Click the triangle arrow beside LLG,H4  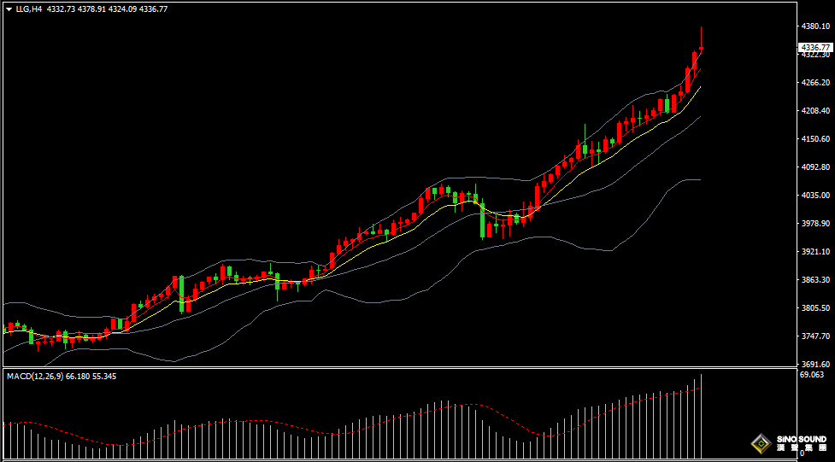coord(9,9)
